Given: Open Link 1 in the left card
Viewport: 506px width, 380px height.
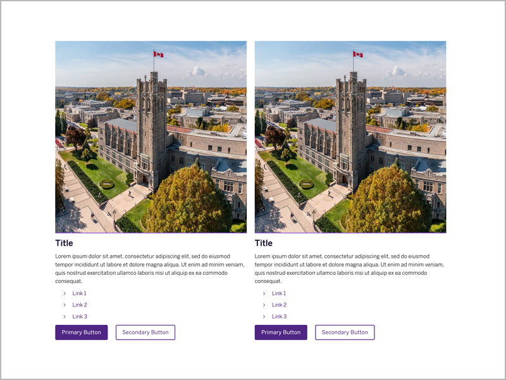Looking at the screenshot, I should (x=79, y=294).
